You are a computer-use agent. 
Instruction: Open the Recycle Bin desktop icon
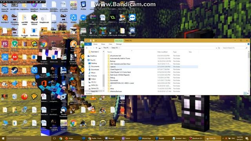pyautogui.click(x=15, y=97)
